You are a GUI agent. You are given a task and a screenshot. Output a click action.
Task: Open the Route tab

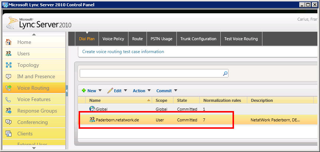point(137,39)
